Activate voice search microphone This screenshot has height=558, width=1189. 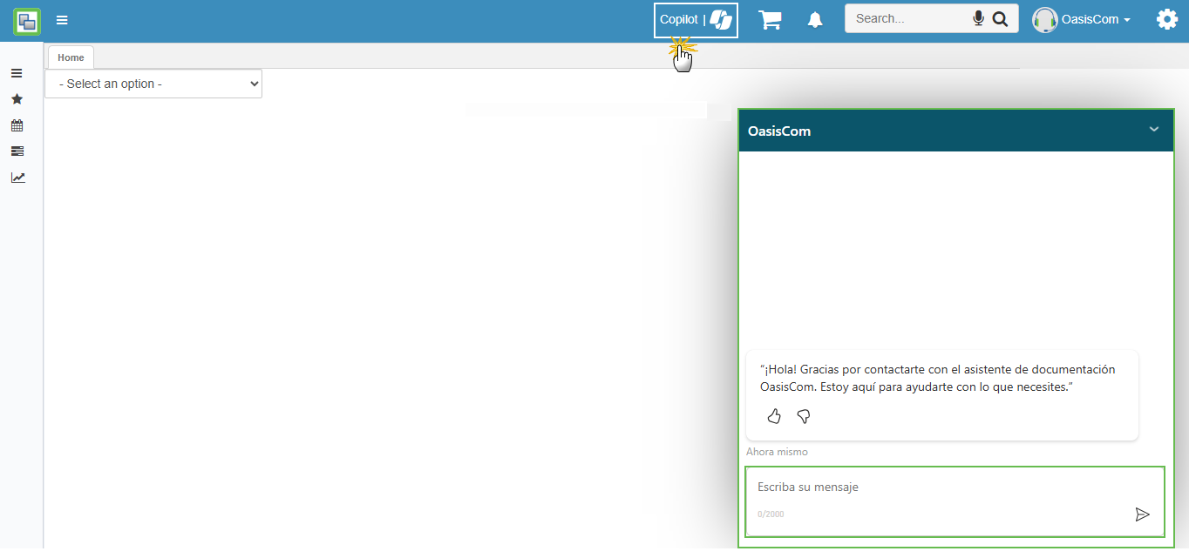(978, 18)
